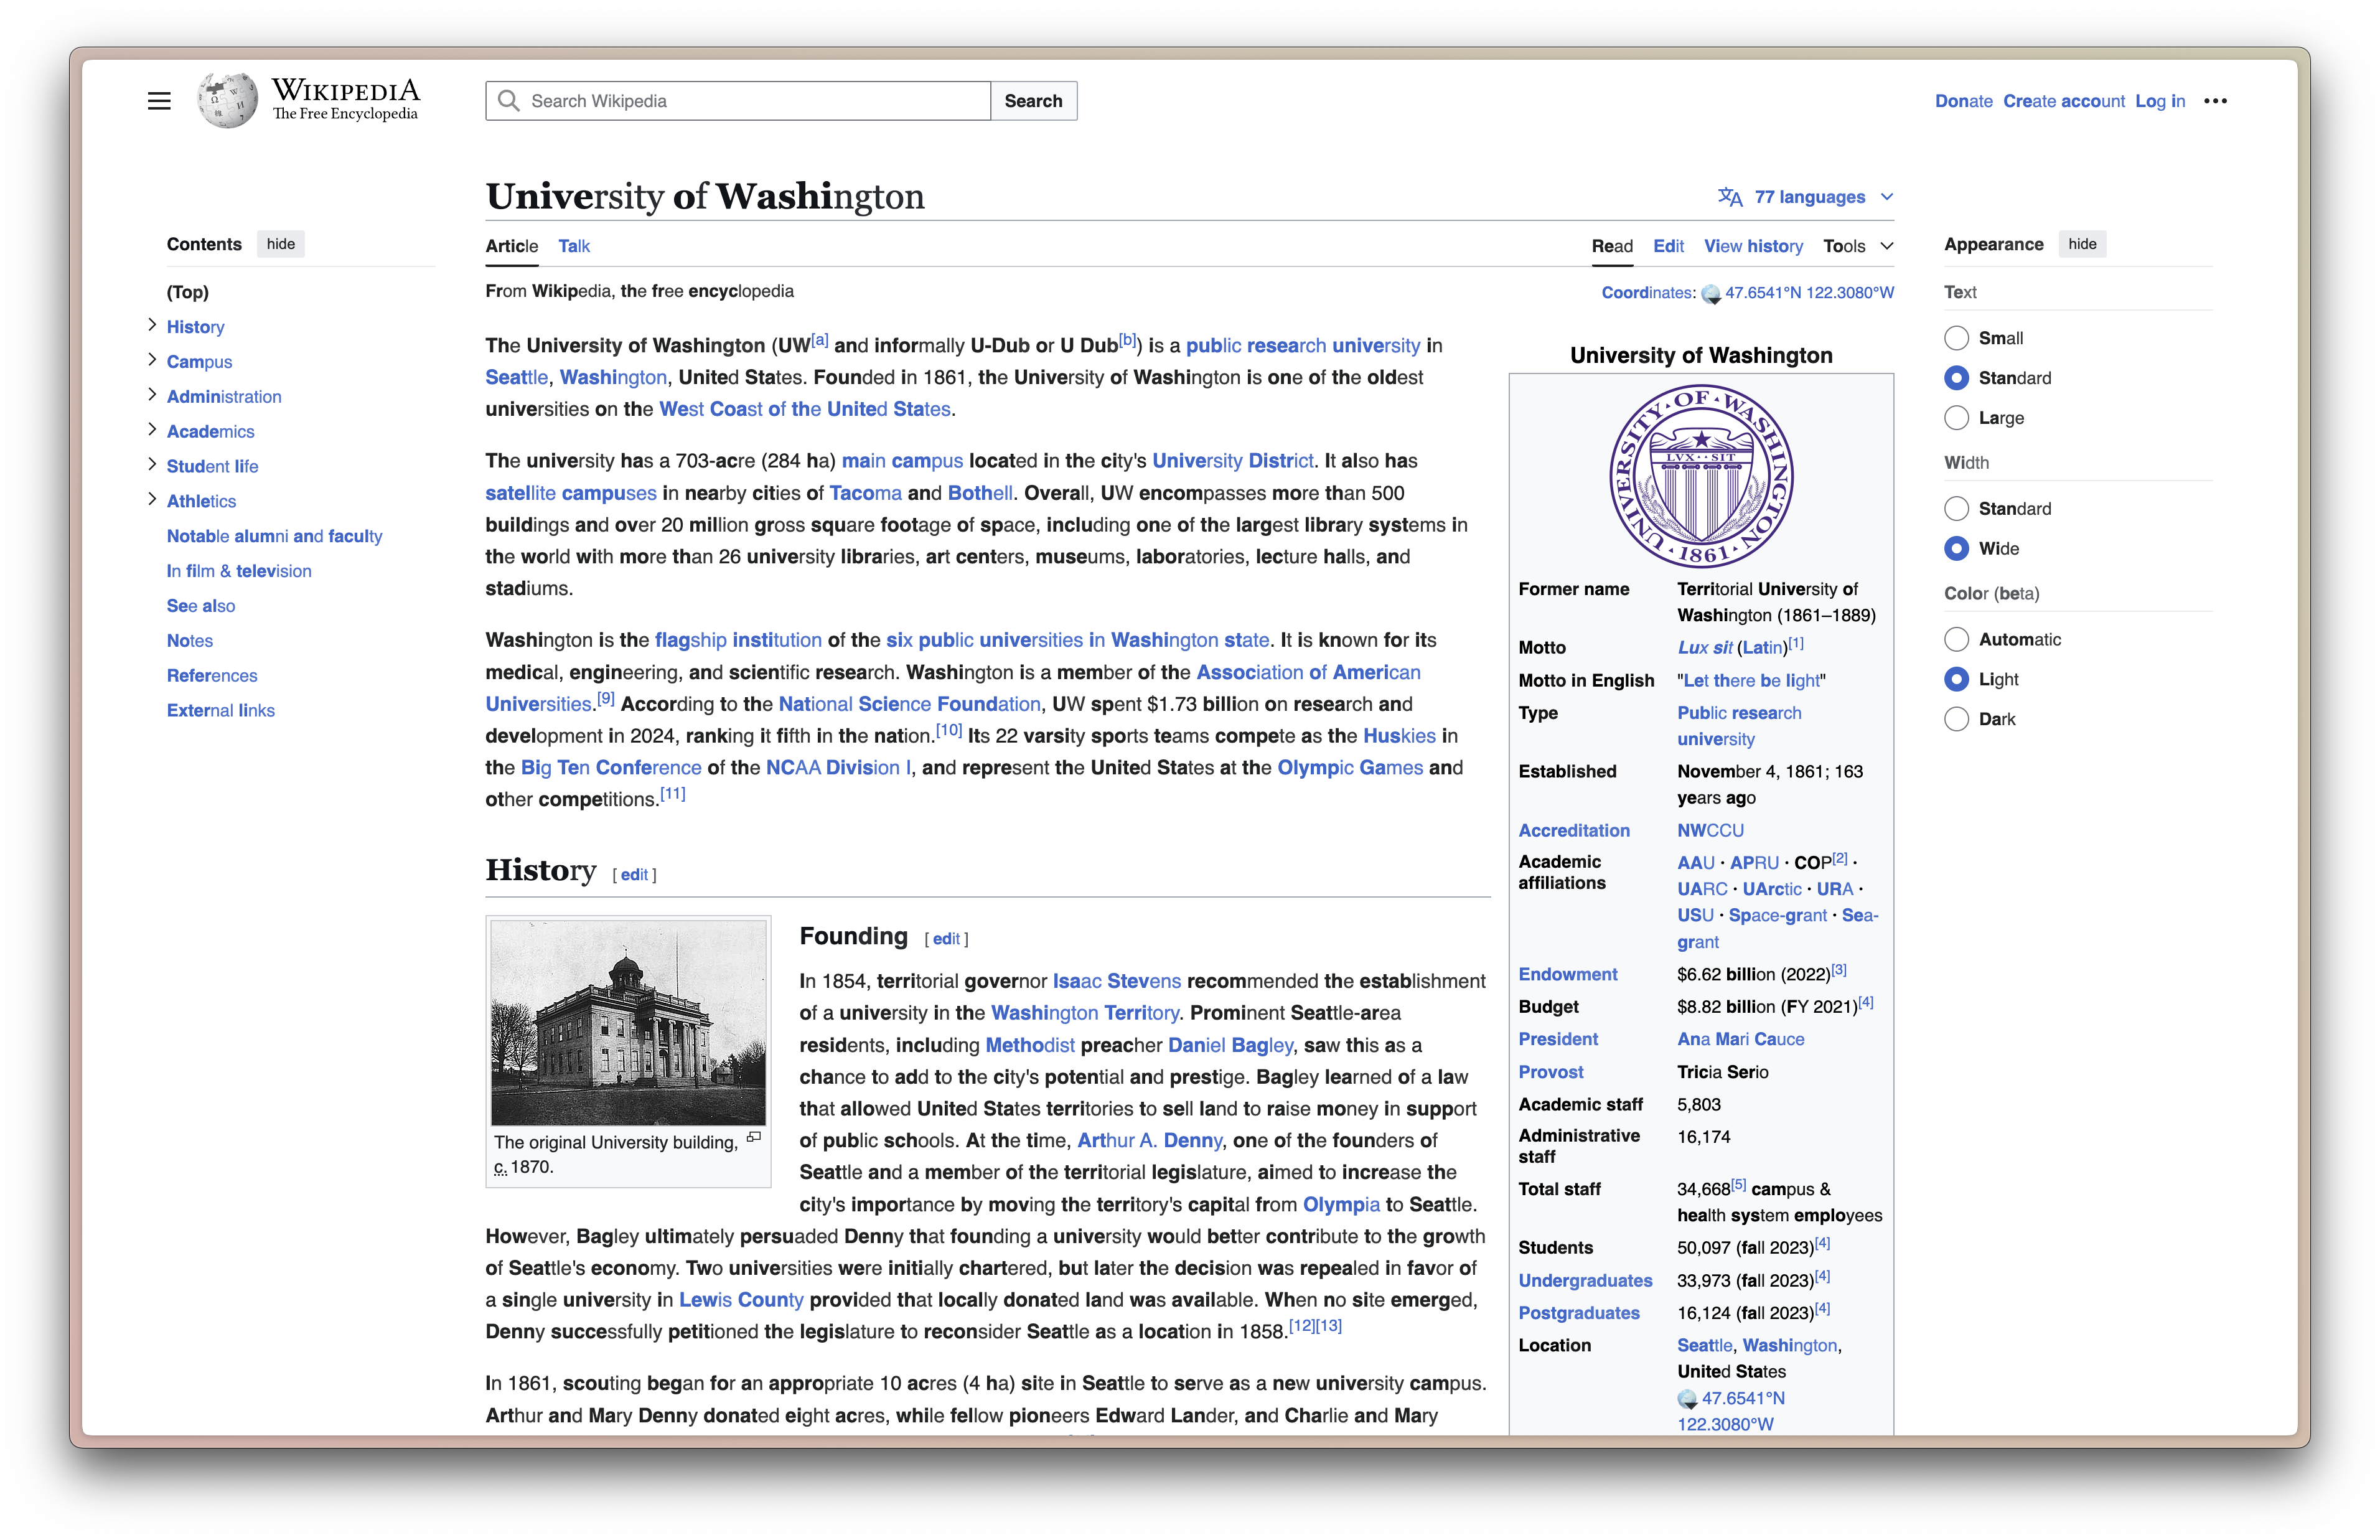Select the Read tab

1611,246
